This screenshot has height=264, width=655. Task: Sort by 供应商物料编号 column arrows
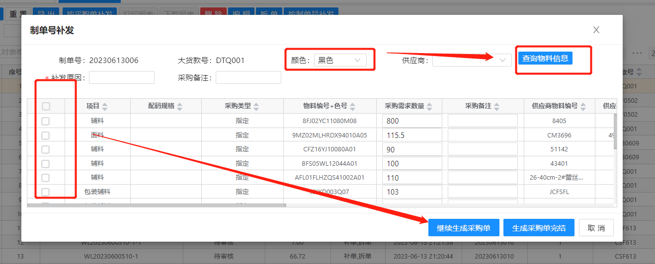[582, 106]
